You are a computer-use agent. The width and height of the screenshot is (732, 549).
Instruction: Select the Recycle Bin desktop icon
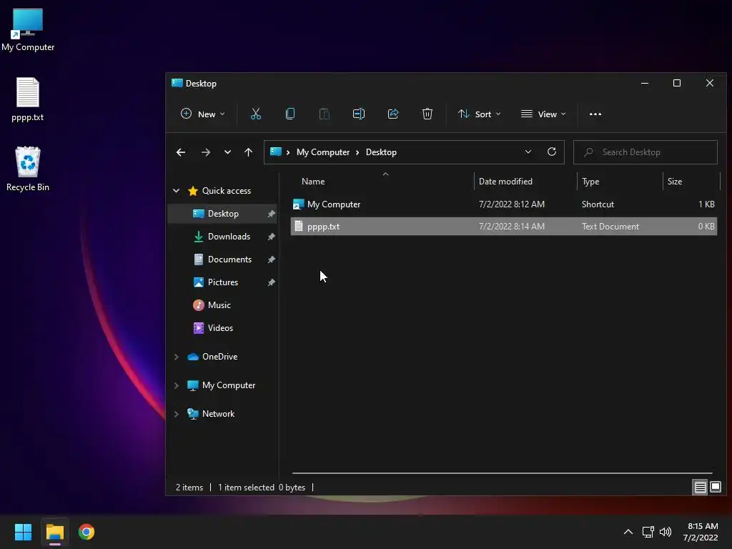click(x=28, y=169)
